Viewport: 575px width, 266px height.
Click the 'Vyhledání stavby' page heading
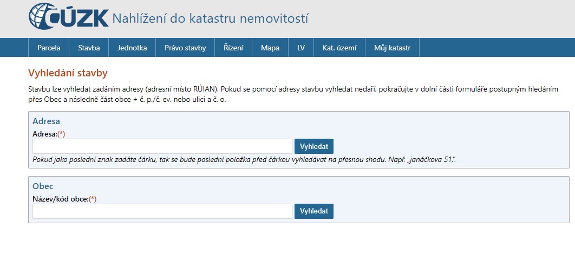[68, 73]
